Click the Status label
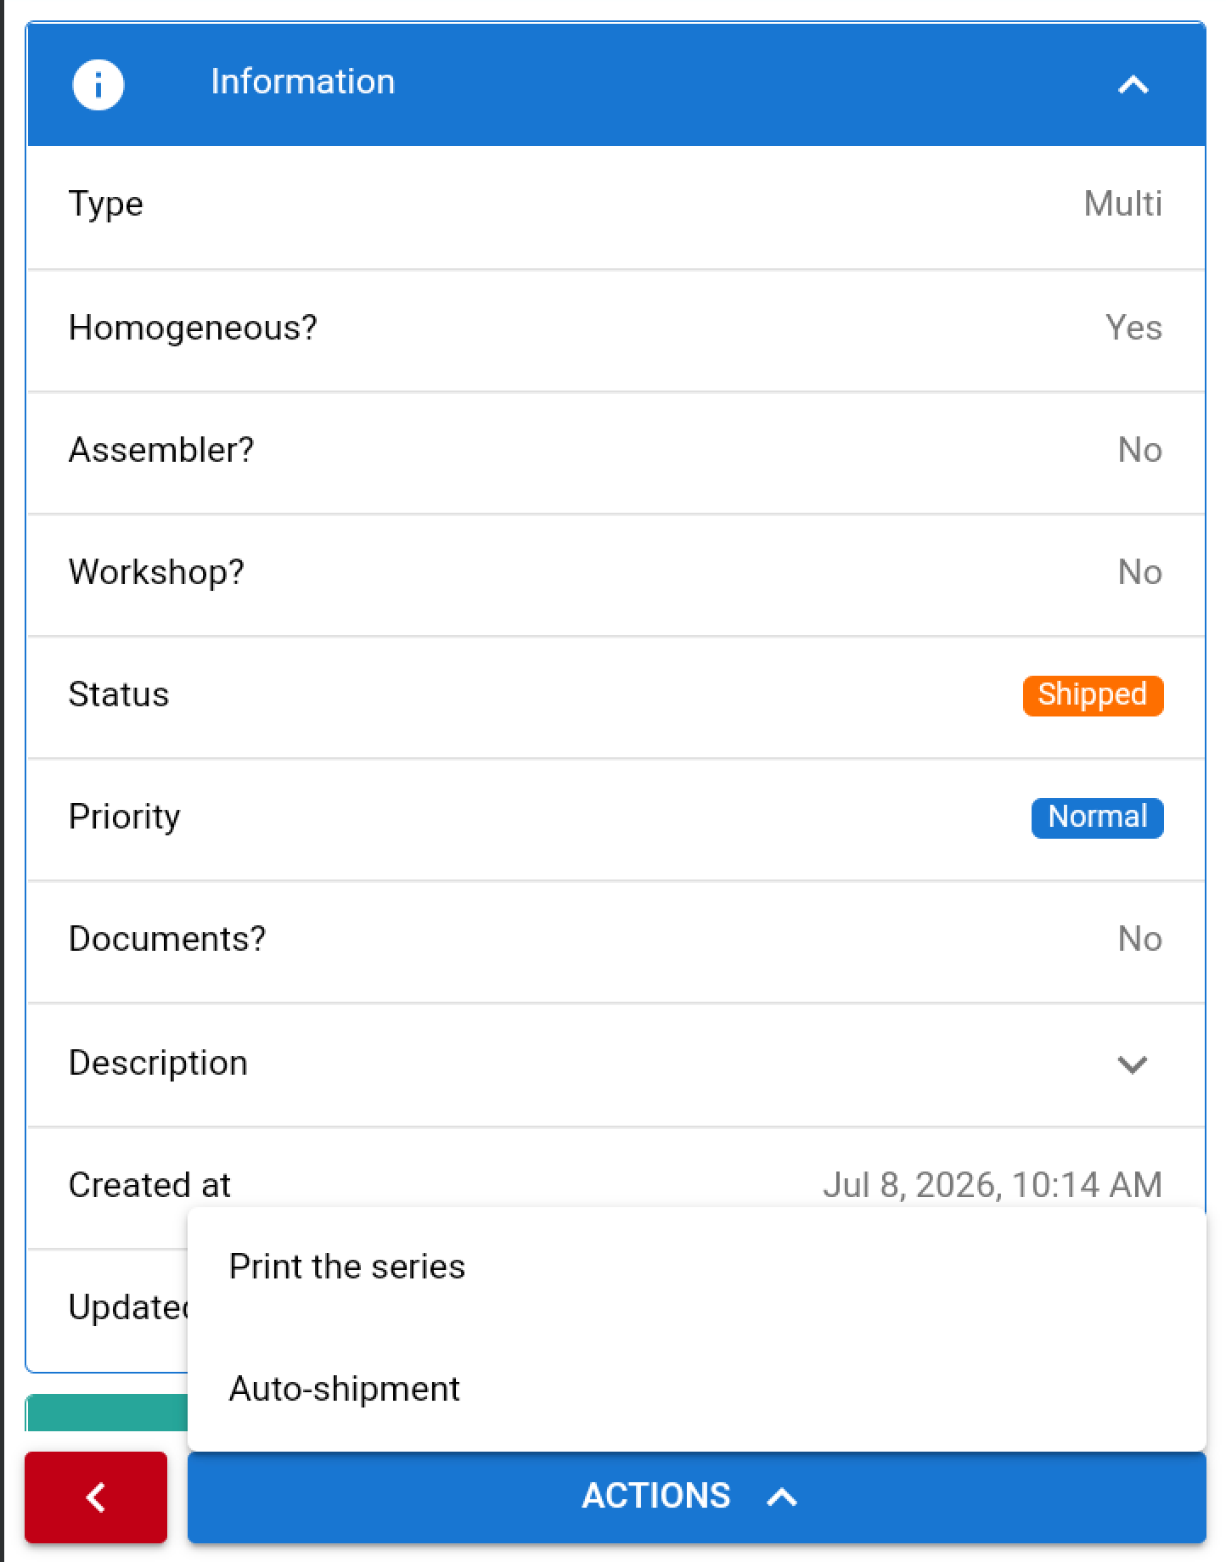1226x1562 pixels. pos(119,694)
